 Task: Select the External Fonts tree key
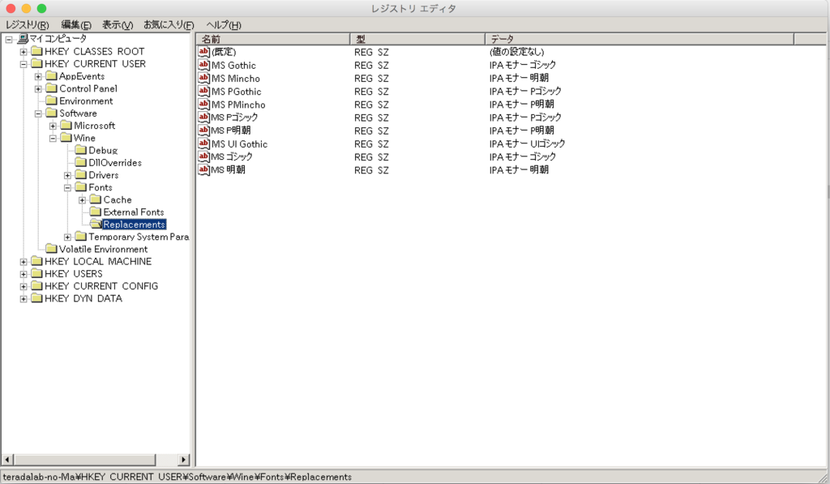(134, 212)
